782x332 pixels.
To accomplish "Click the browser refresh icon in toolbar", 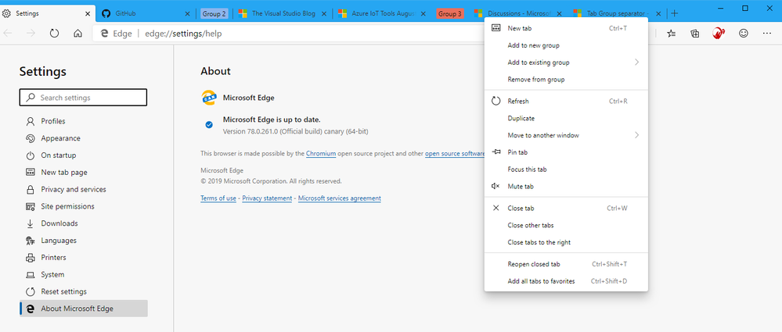I will (x=55, y=34).
